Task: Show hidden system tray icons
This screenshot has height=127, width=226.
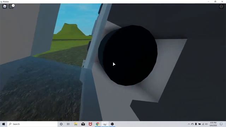Action: pyautogui.click(x=189, y=124)
